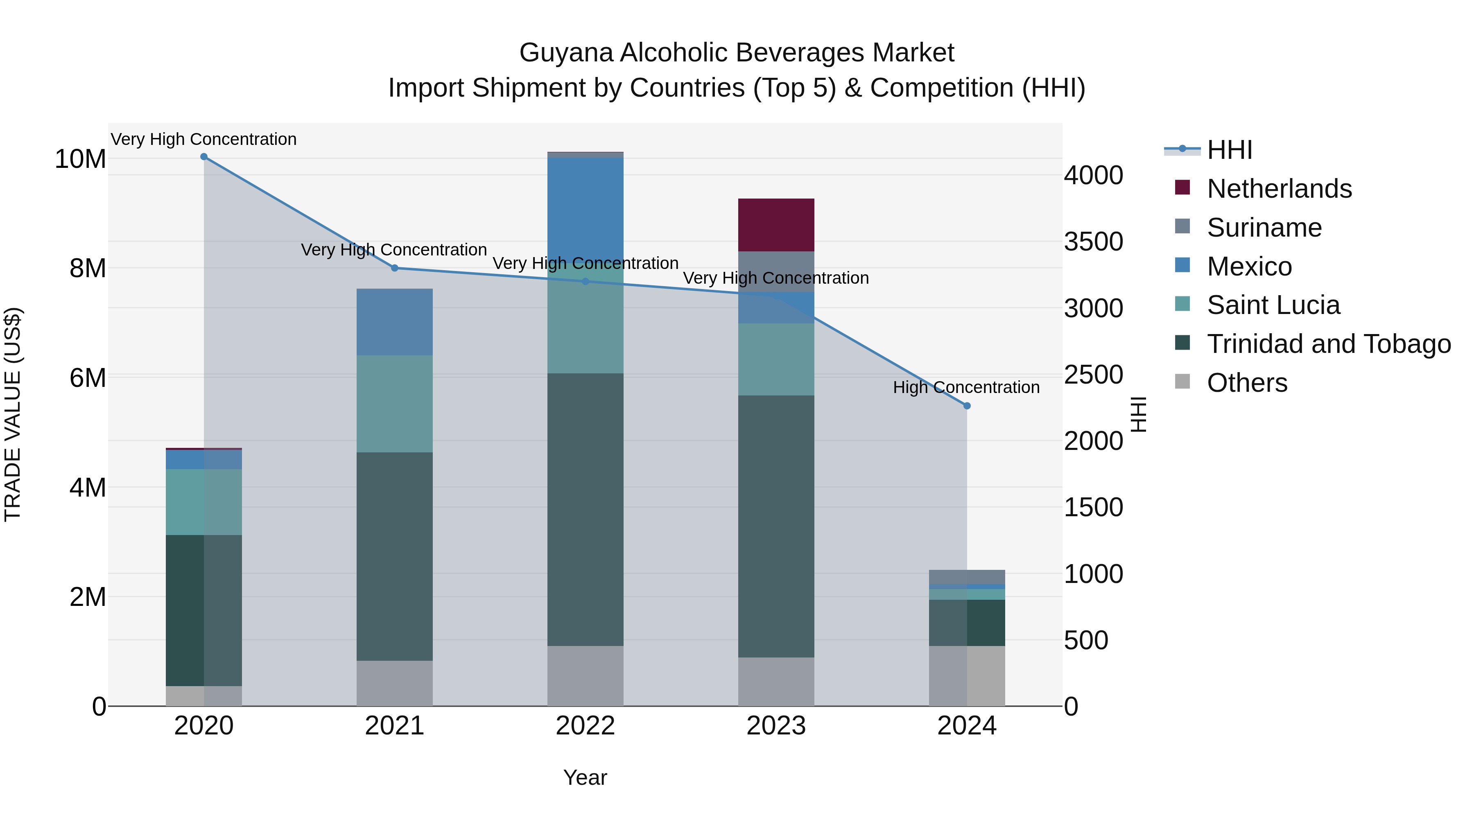Click the Guyana Alcoholic Beverages Market title
The width and height of the screenshot is (1474, 829).
point(737,53)
